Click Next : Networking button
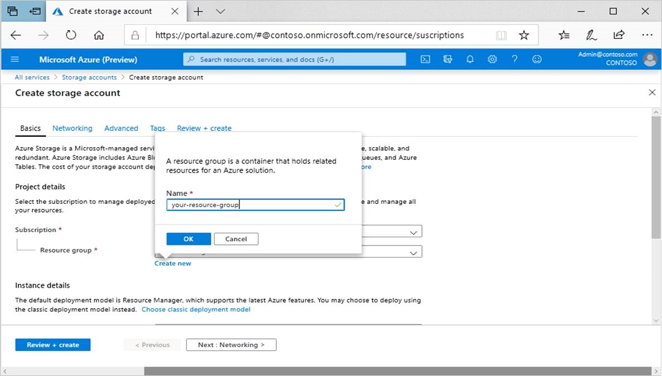Viewport: 662px width, 376px height. coord(232,345)
